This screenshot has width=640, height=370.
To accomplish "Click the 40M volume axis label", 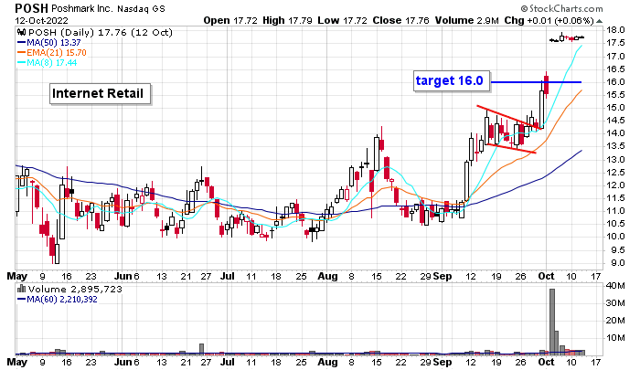I will click(615, 286).
